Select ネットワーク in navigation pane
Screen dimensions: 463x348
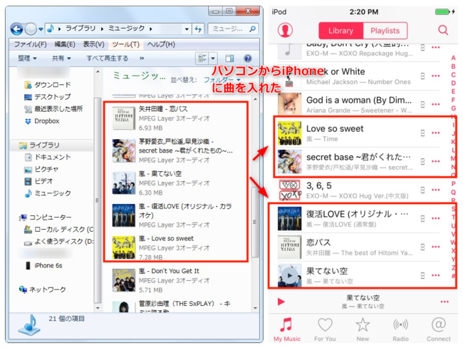(x=42, y=290)
